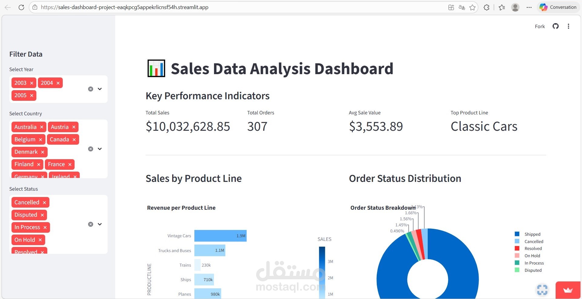The height and width of the screenshot is (299, 582).
Task: Click the Vintage Cars bar
Action: coord(220,236)
